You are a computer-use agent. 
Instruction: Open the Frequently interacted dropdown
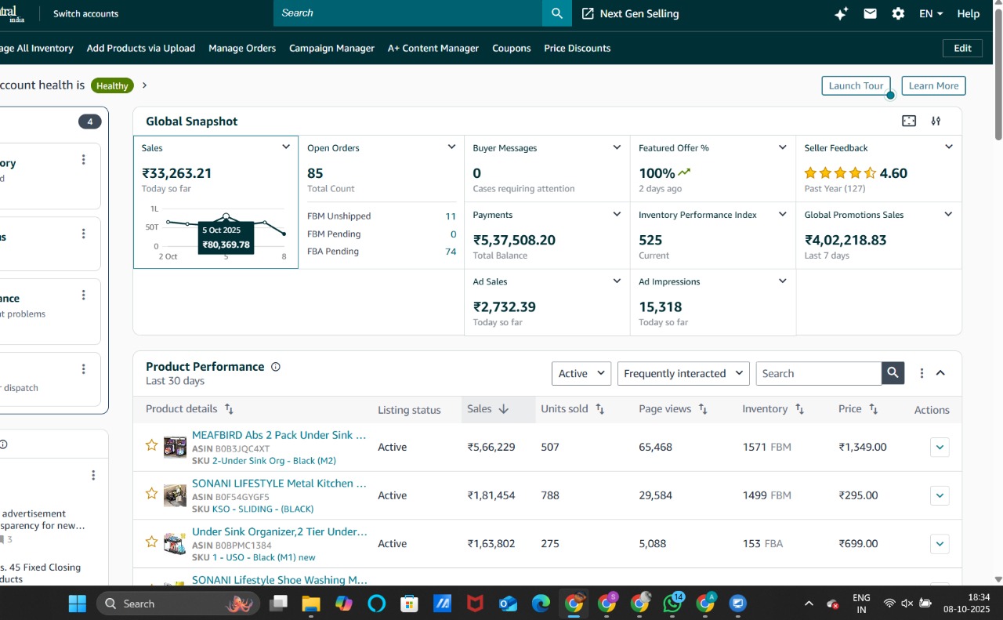683,373
